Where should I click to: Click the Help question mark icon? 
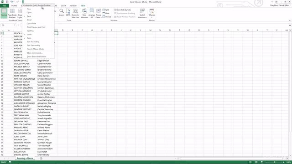point(272,2)
